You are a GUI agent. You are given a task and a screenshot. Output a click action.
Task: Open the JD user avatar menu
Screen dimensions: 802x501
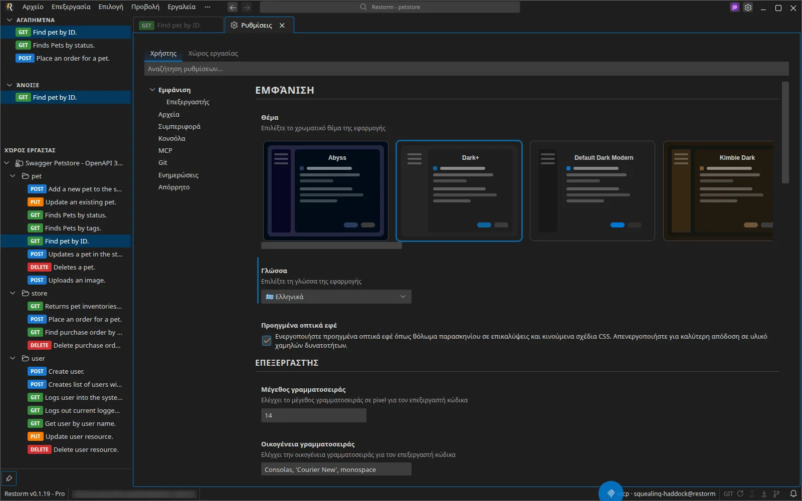[x=734, y=7]
